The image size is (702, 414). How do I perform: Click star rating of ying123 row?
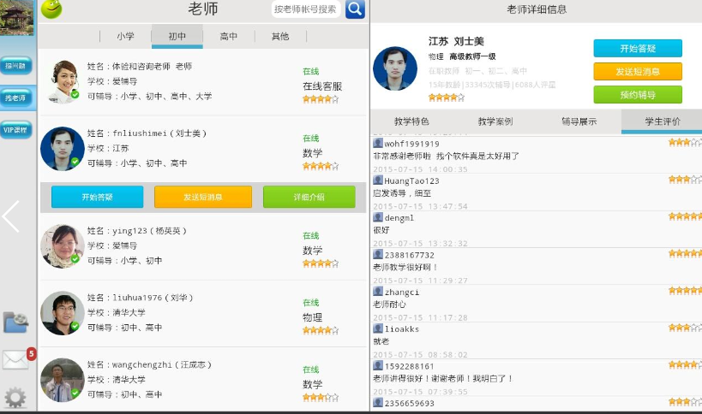tap(321, 263)
